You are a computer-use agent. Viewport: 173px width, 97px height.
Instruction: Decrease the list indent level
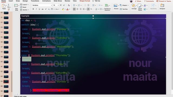(85, 5)
